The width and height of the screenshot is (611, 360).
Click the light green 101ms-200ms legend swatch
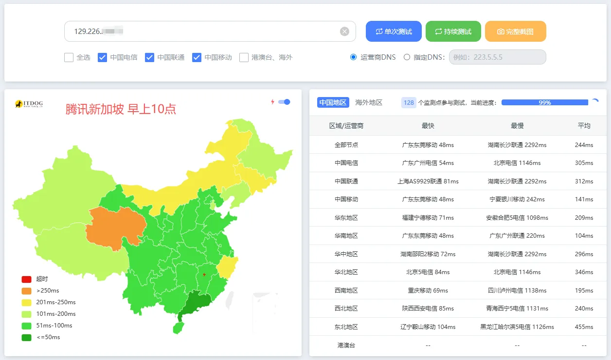(26, 314)
